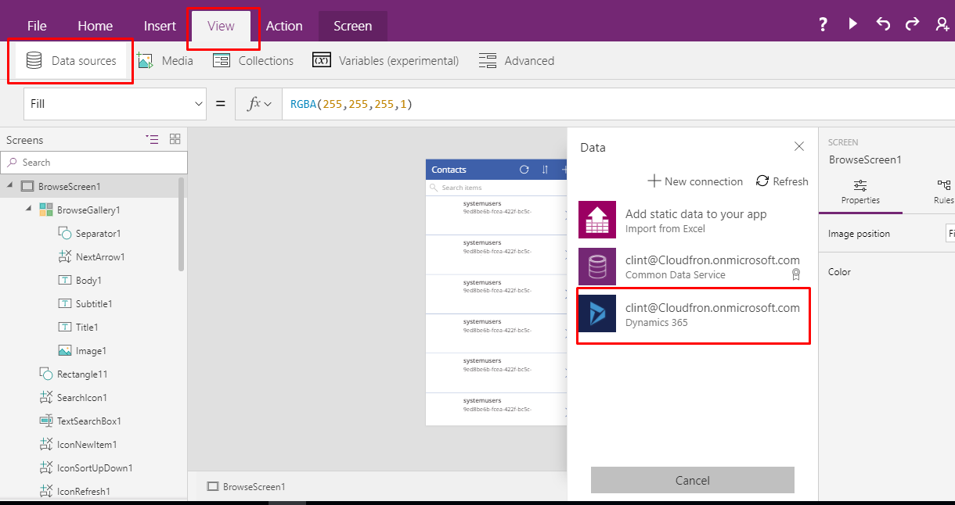Click the Search box in Screens pane
This screenshot has width=955, height=505.
94,163
